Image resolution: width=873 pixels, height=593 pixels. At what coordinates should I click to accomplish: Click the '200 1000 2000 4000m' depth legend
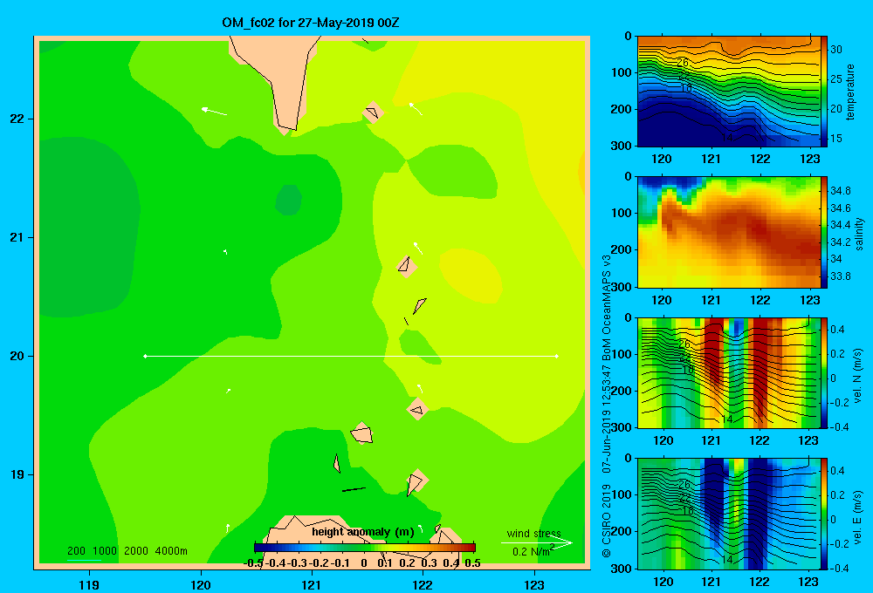(127, 551)
